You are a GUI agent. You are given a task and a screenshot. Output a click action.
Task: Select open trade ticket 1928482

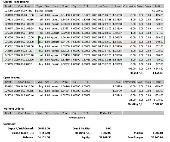tap(8, 86)
